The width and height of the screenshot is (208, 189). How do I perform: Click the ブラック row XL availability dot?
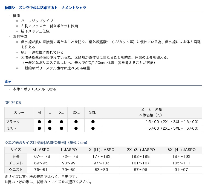pos(61,122)
